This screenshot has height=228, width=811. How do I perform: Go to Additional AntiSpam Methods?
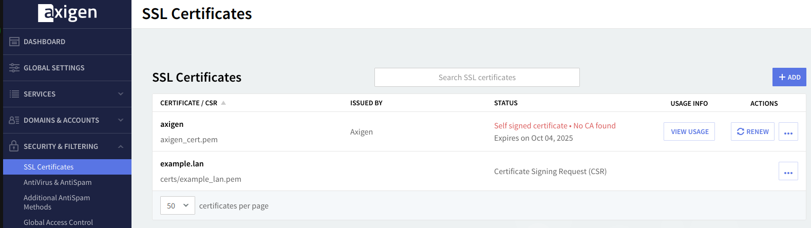(56, 202)
